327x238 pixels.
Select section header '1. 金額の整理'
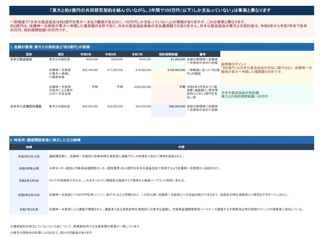click(x=162, y=47)
